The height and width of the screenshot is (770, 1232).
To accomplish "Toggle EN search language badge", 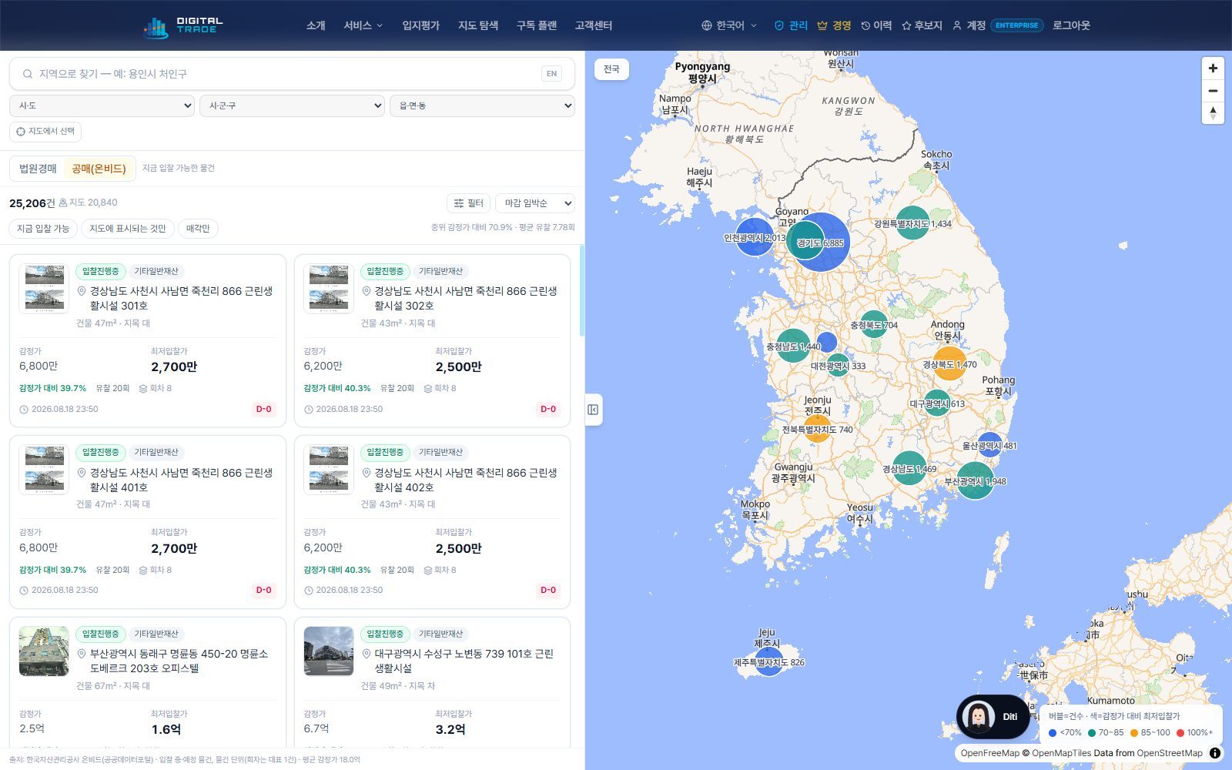I will (551, 74).
